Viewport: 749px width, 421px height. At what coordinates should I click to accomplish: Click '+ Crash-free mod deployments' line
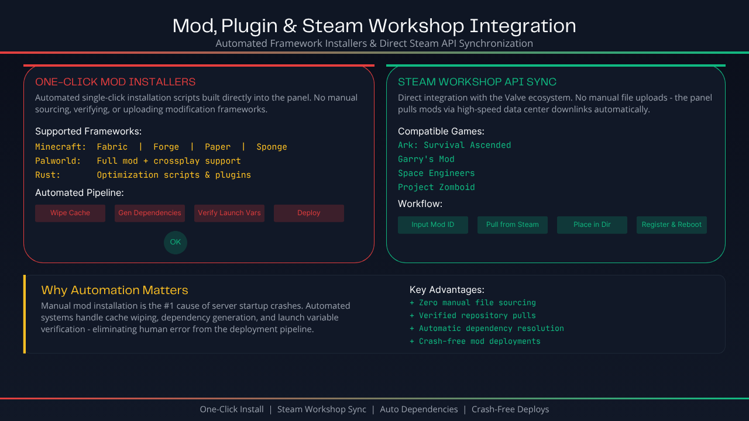(x=475, y=341)
